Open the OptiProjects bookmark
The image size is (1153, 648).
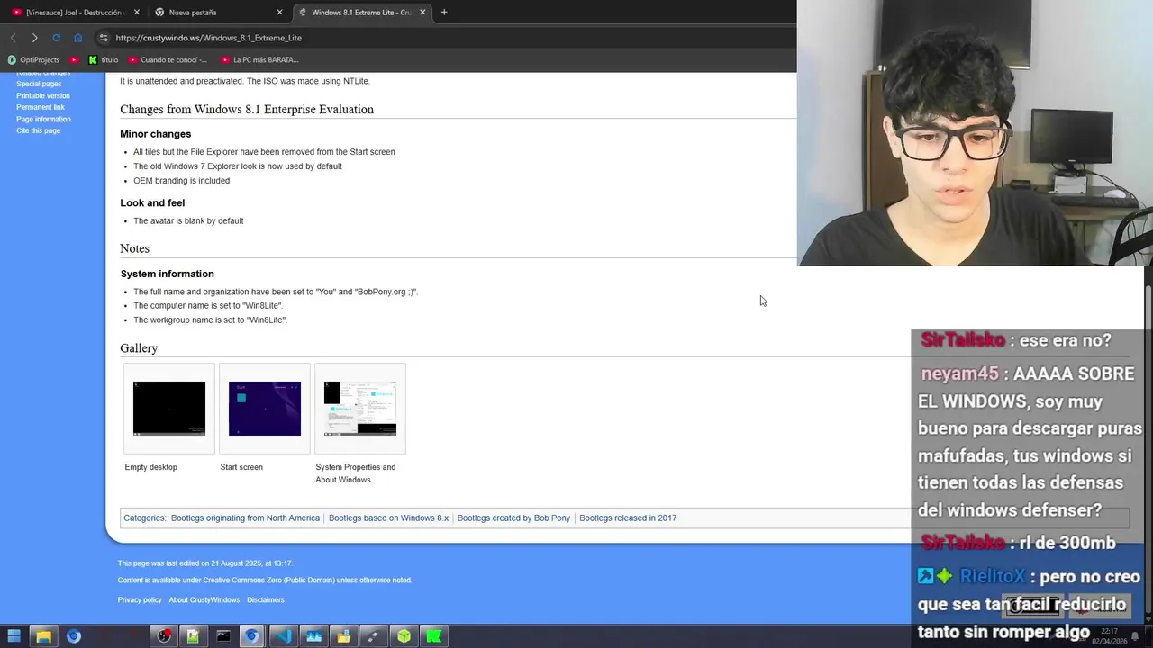tap(33, 60)
